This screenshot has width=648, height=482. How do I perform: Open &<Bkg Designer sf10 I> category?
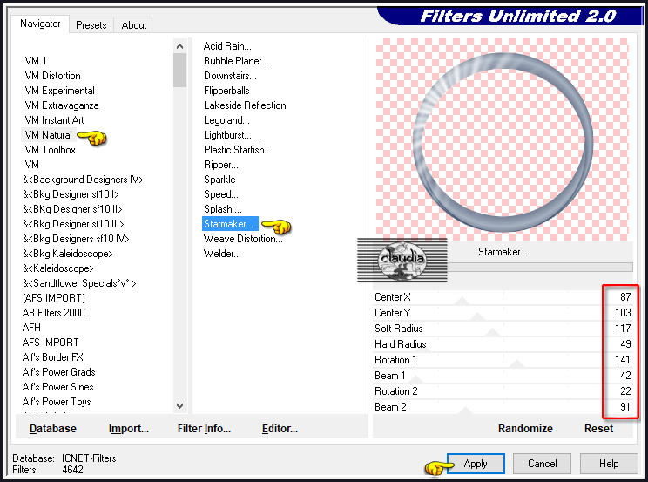[71, 194]
